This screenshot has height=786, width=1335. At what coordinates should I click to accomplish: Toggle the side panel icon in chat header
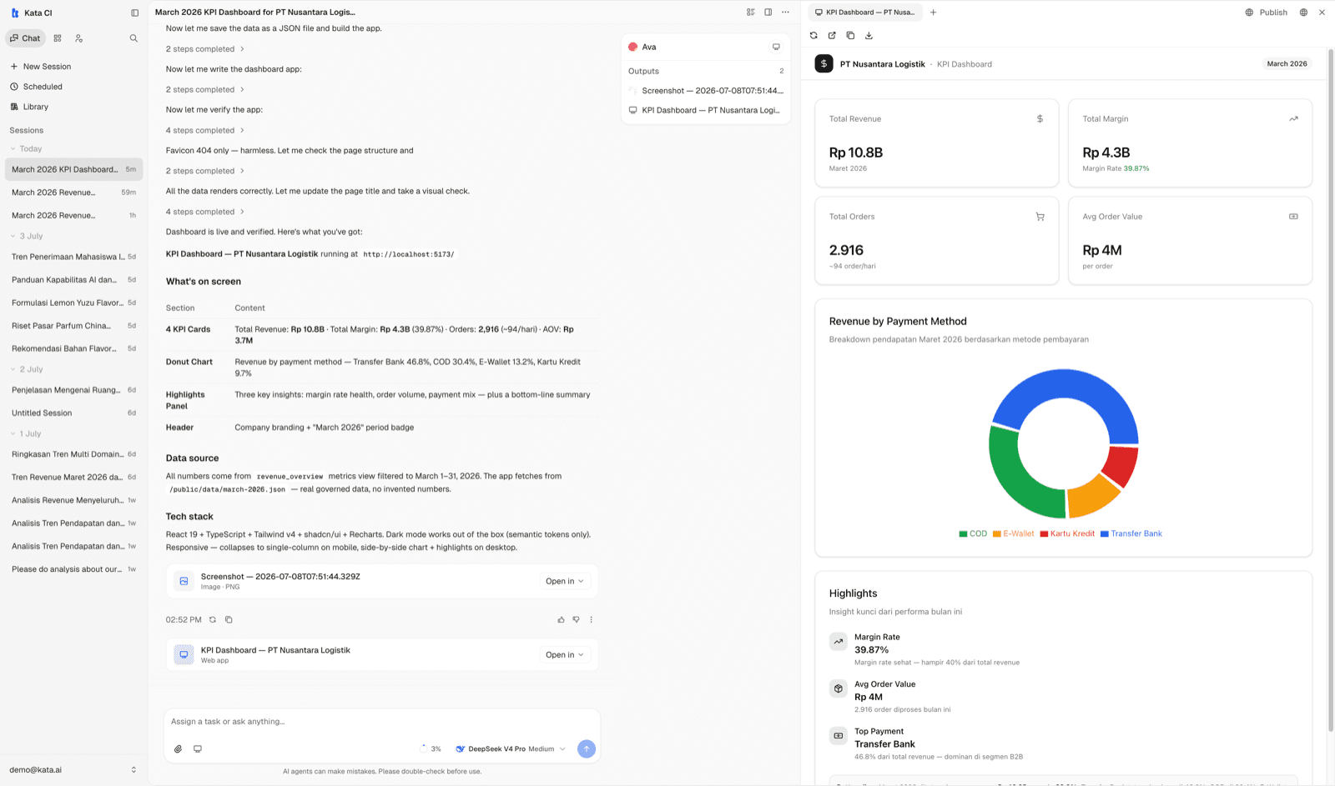pyautogui.click(x=768, y=13)
